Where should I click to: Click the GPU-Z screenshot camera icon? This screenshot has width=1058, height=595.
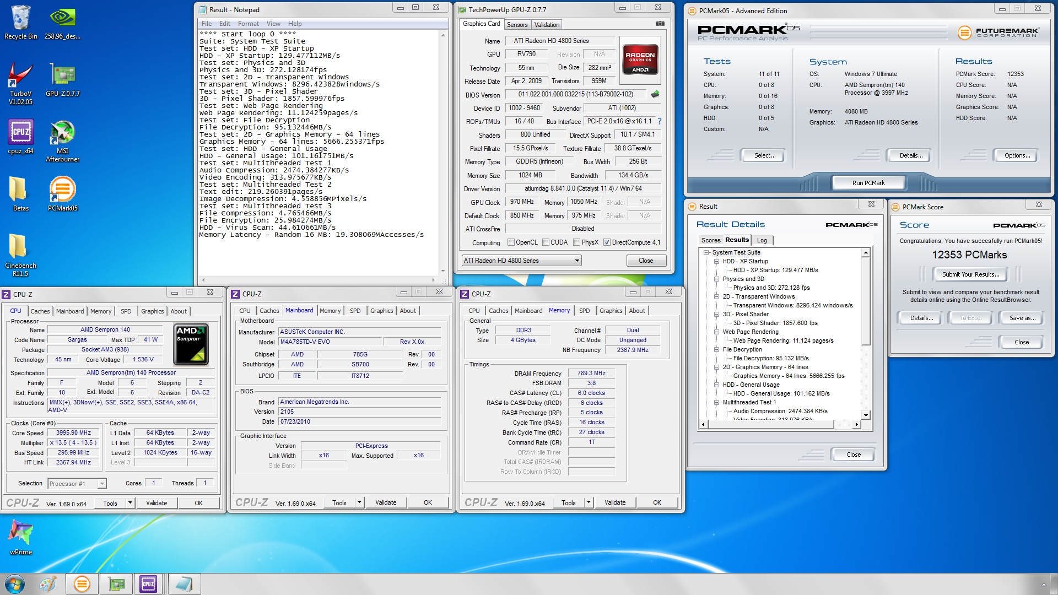click(660, 24)
